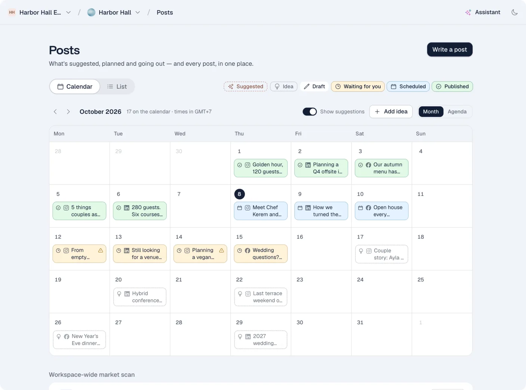Switch to the Calendar tab
Image resolution: width=526 pixels, height=390 pixels.
coord(75,86)
